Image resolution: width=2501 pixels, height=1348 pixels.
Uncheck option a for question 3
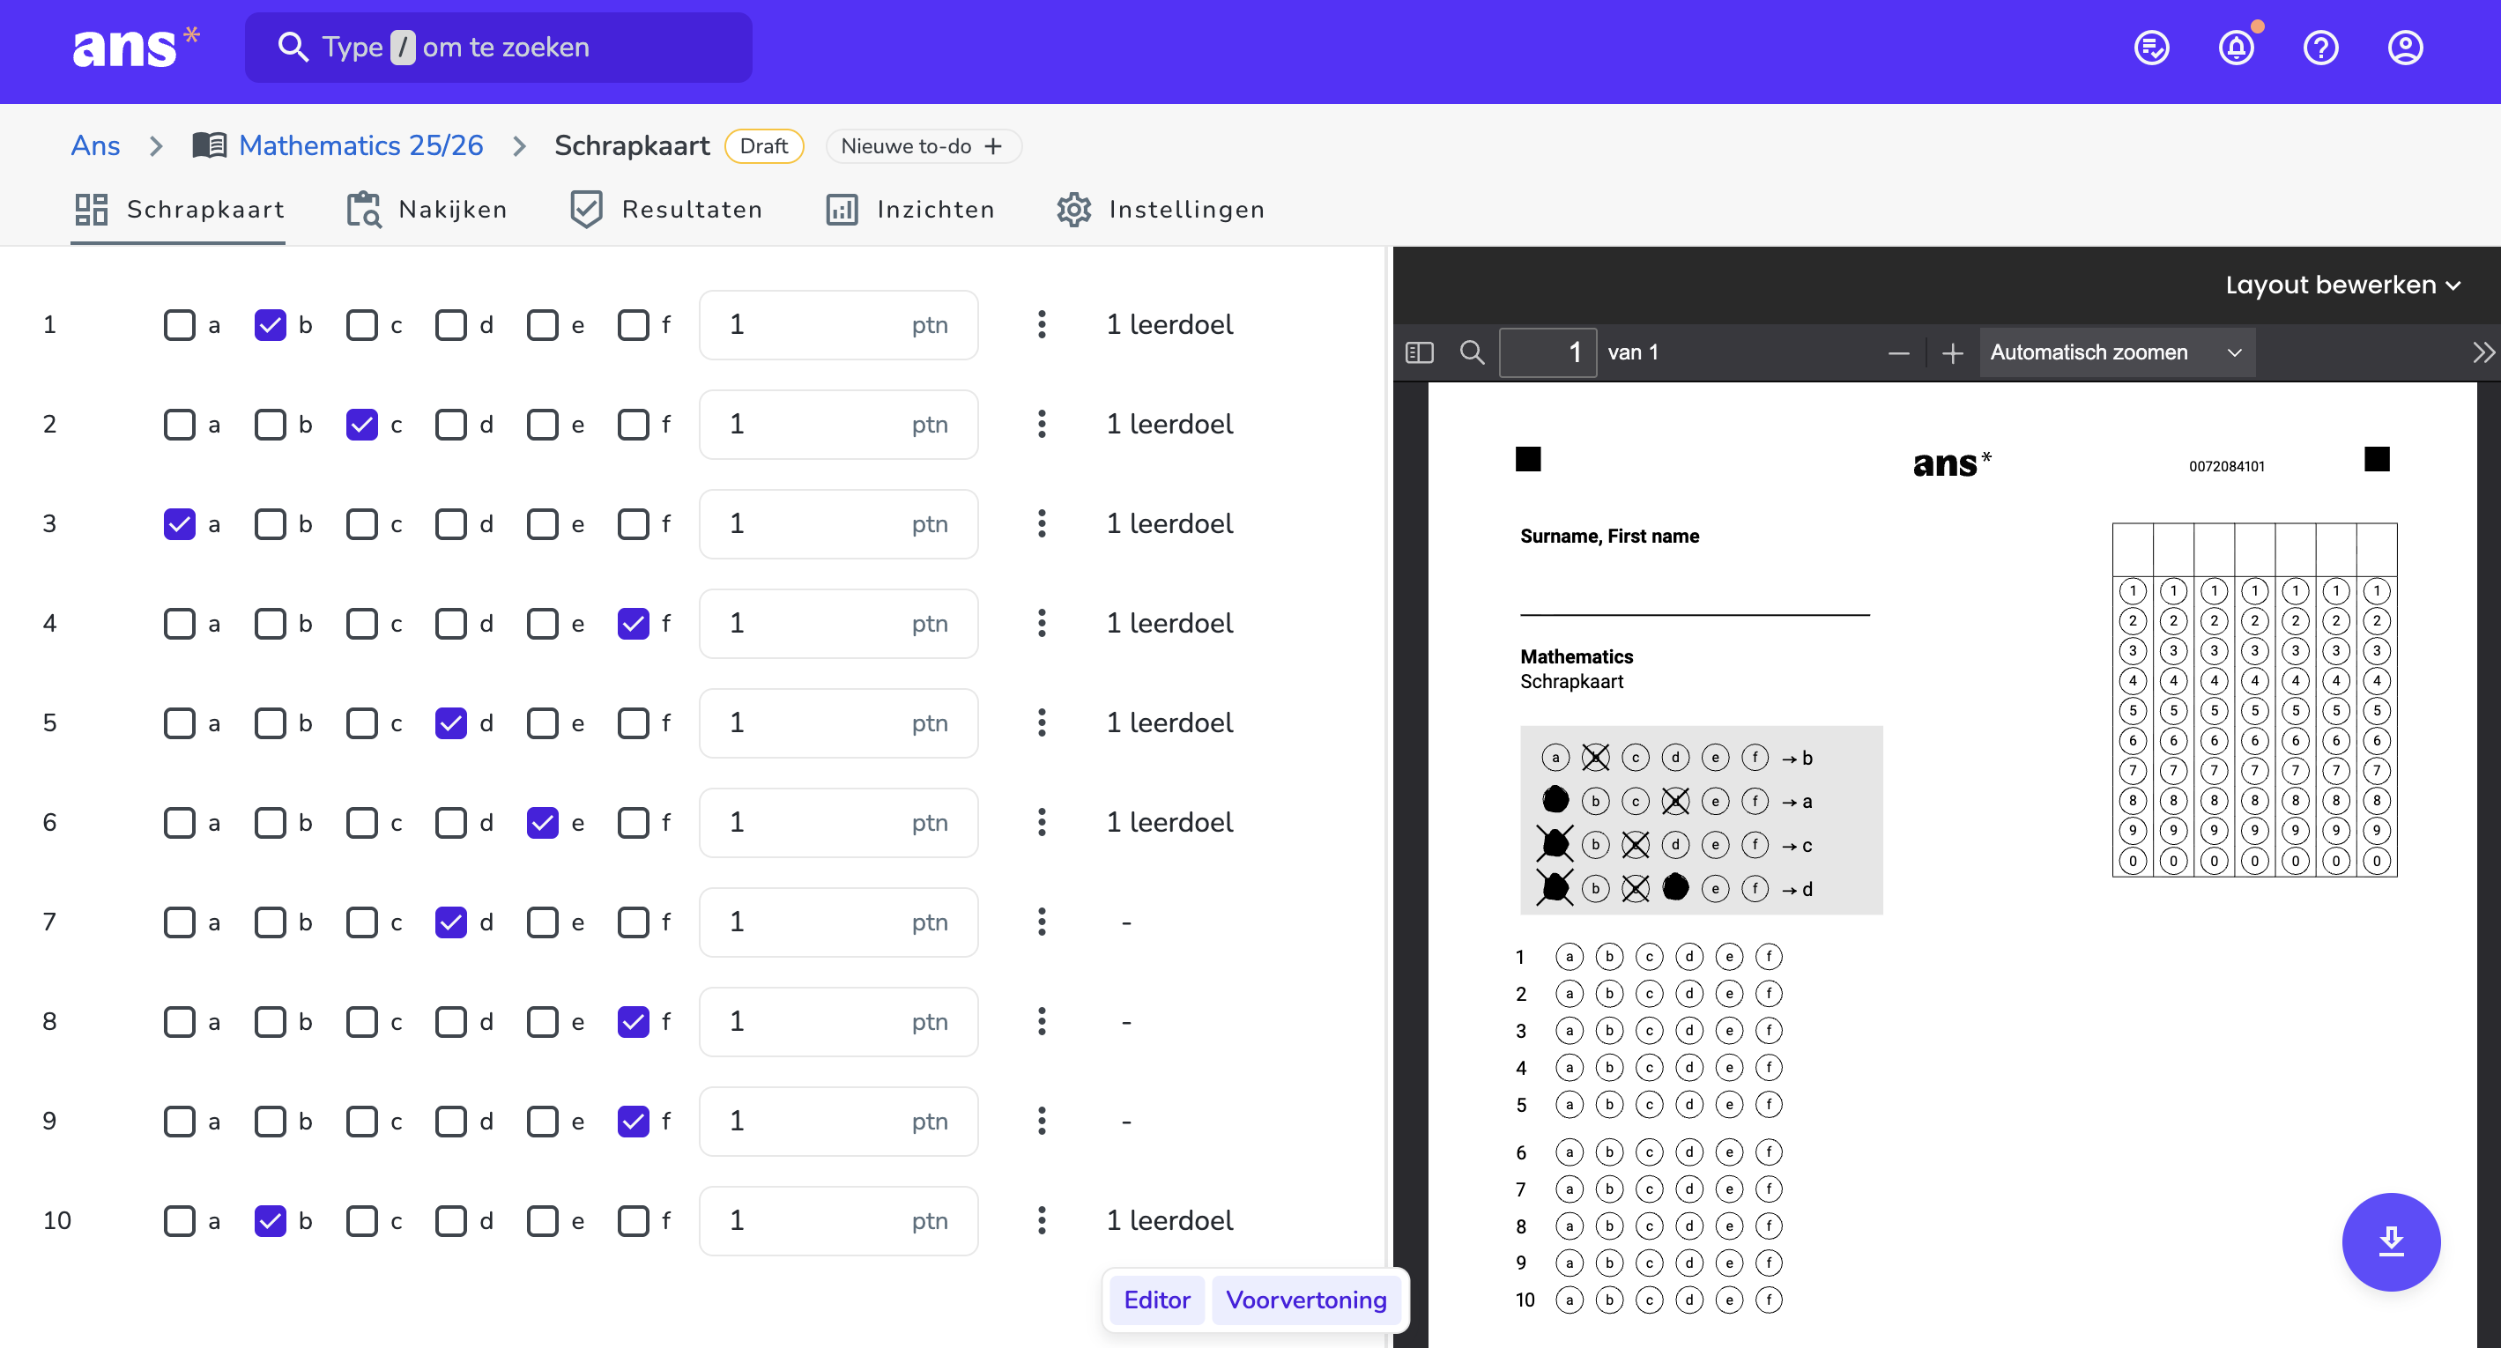point(180,524)
